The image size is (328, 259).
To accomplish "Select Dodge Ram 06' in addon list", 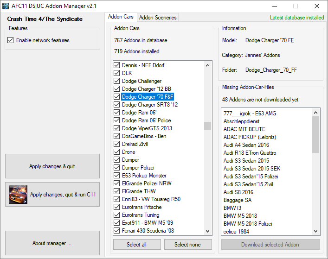I will click(x=139, y=113).
